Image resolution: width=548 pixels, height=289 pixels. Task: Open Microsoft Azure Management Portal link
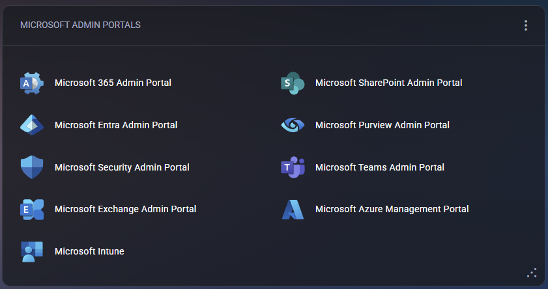coord(392,210)
